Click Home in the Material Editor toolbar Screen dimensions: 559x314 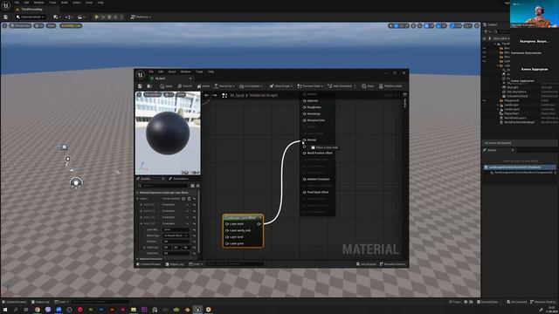204,86
